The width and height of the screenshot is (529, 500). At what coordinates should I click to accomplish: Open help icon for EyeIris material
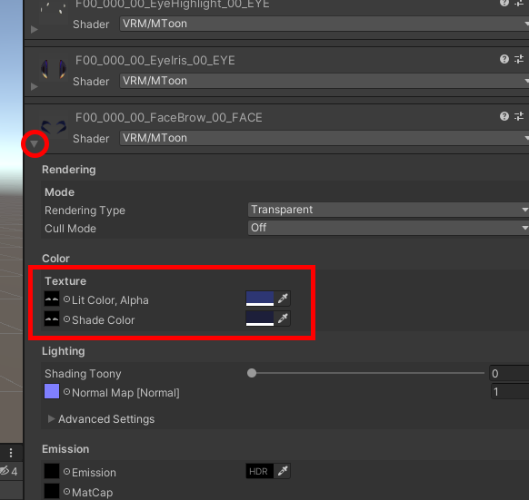coord(504,59)
